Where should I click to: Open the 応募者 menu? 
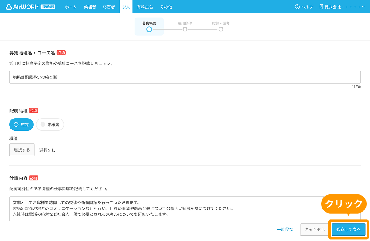pos(109,7)
